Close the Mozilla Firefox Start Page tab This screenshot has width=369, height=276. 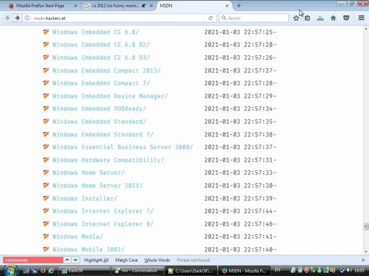tap(76, 6)
